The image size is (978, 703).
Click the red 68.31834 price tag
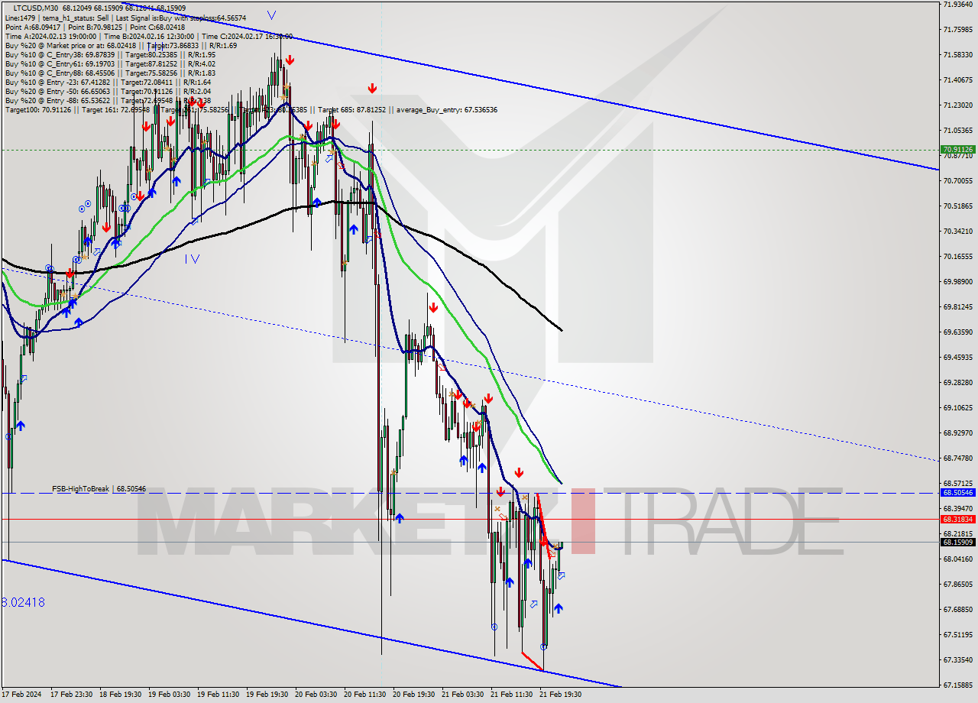(x=958, y=519)
